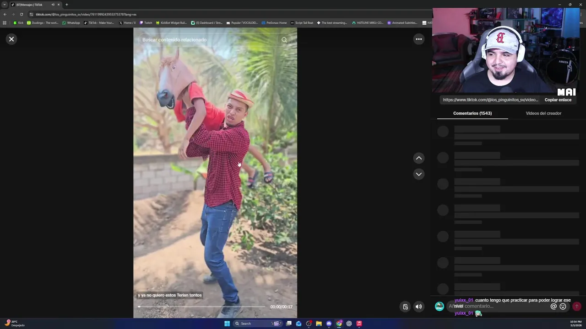The width and height of the screenshot is (586, 329).
Task: Open the Twitch bookmark
Action: tap(146, 22)
